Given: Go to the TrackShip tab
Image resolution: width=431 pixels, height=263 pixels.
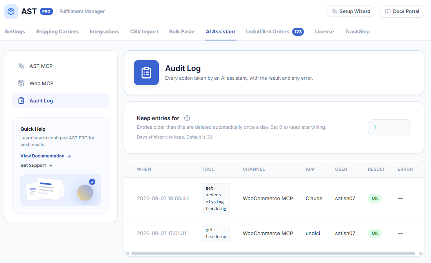Looking at the screenshot, I should pos(357,32).
